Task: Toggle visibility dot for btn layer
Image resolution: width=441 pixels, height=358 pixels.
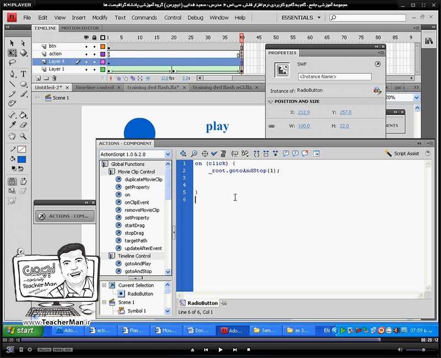Action: click(x=87, y=46)
